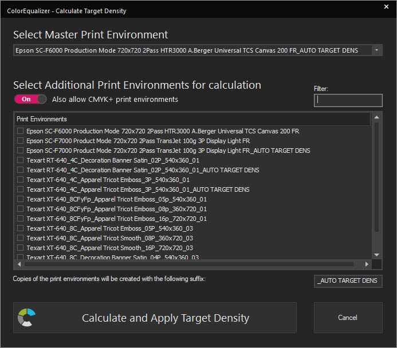Check Texart XT-640_8CFyFp_Apparel Tricot Emboss_08p_360x720_01
The image size is (397, 348).
(20, 209)
